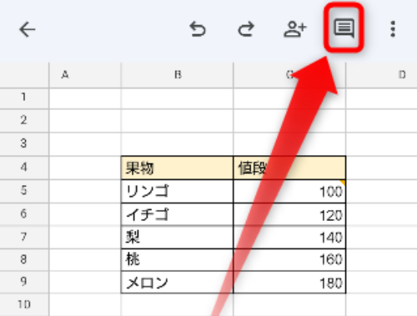Select row 5 header
This screenshot has height=316, width=417.
click(x=24, y=191)
